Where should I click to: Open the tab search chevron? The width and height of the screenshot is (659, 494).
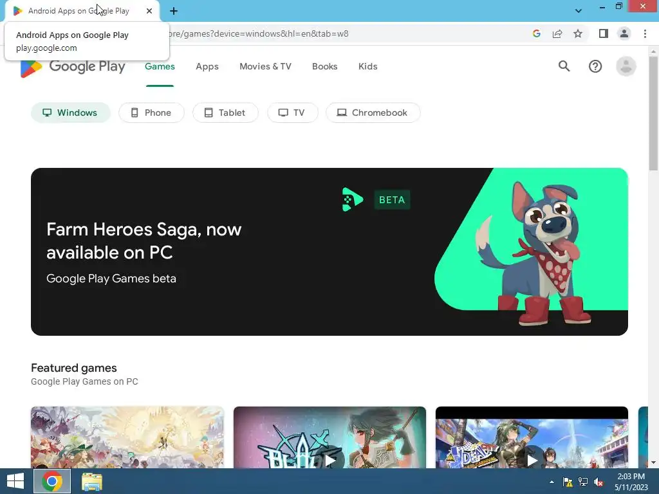pyautogui.click(x=579, y=11)
